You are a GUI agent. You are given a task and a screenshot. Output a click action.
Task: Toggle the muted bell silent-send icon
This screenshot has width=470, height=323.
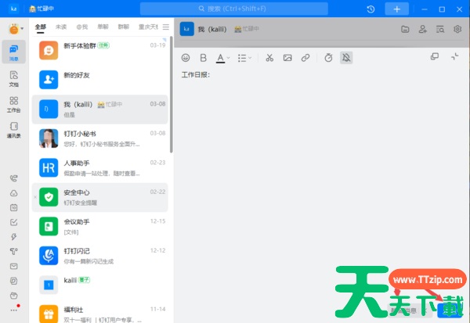coord(346,57)
